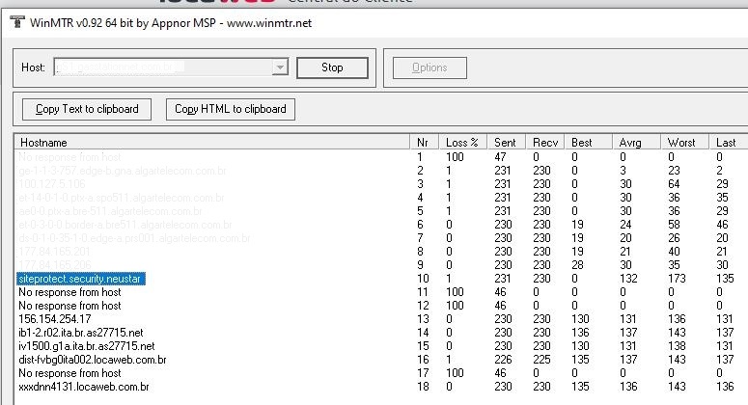
Task: Click Worst value 40 for hop 8
Action: click(674, 252)
